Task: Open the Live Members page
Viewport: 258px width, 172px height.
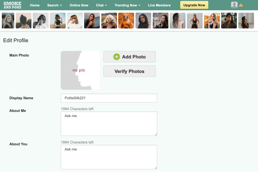Action: pyautogui.click(x=159, y=5)
